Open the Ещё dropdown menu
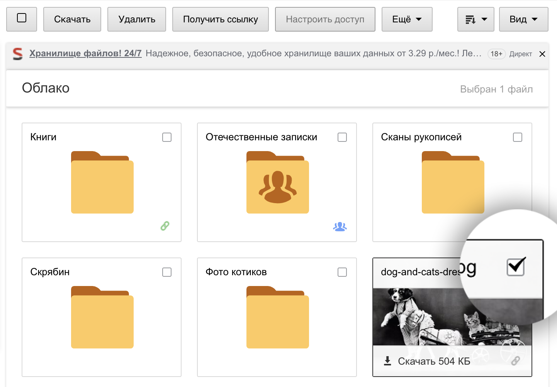The width and height of the screenshot is (557, 387). point(407,19)
